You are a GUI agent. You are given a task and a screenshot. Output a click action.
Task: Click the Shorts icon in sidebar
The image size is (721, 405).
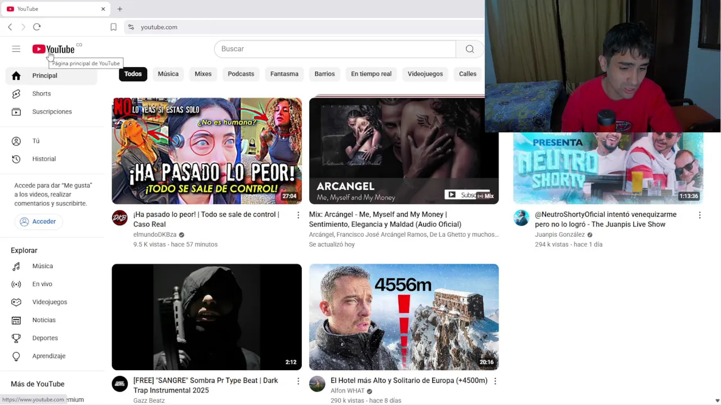tap(16, 93)
